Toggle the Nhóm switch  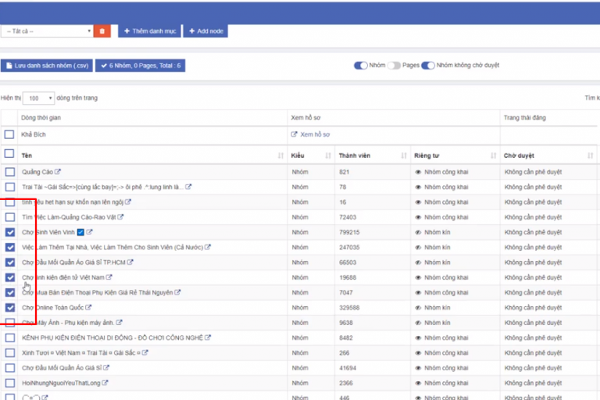(361, 66)
